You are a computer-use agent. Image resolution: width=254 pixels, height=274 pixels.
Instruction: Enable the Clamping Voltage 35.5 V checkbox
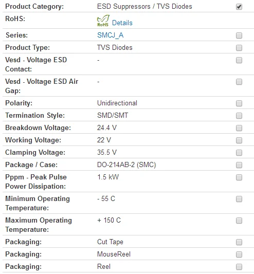click(239, 153)
